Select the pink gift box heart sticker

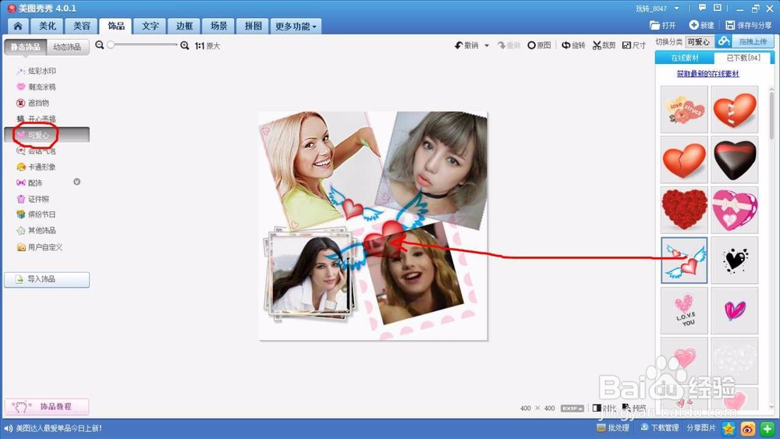click(734, 211)
